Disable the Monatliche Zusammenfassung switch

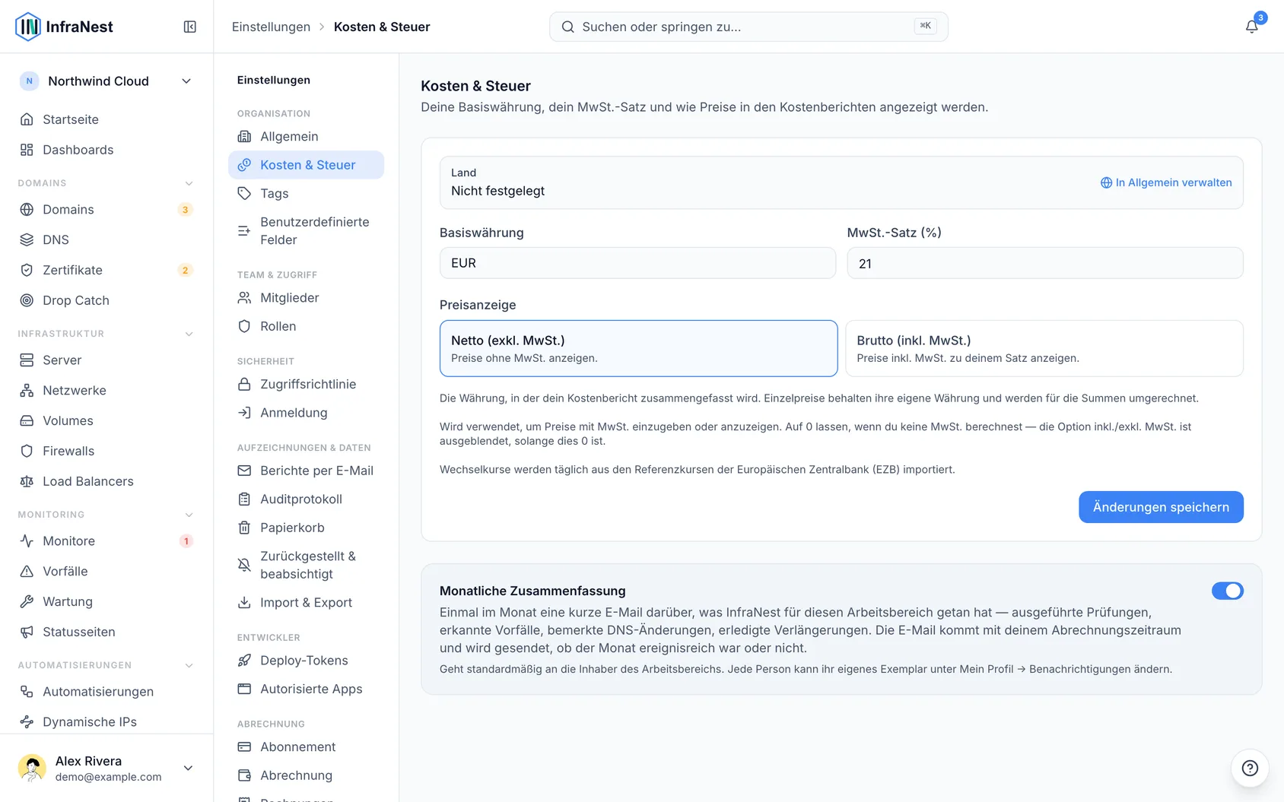coord(1227,591)
